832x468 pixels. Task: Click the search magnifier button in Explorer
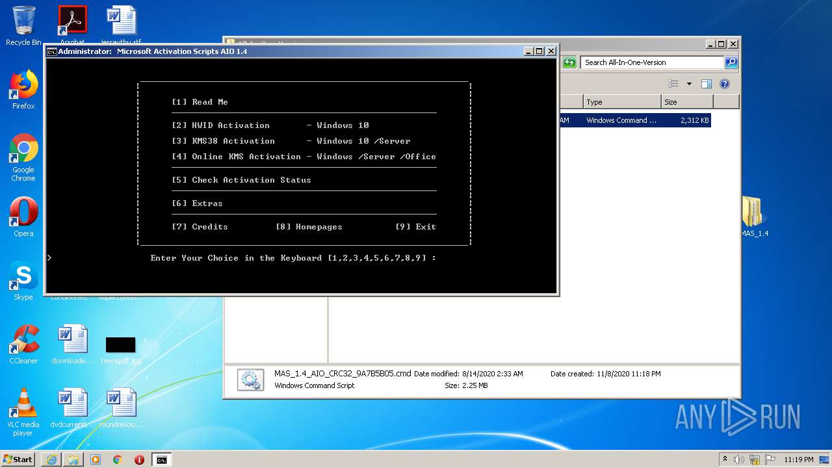(731, 62)
